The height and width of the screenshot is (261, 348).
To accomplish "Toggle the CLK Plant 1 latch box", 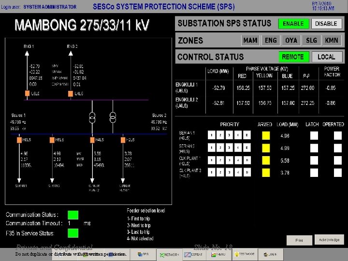I will click(314, 160).
